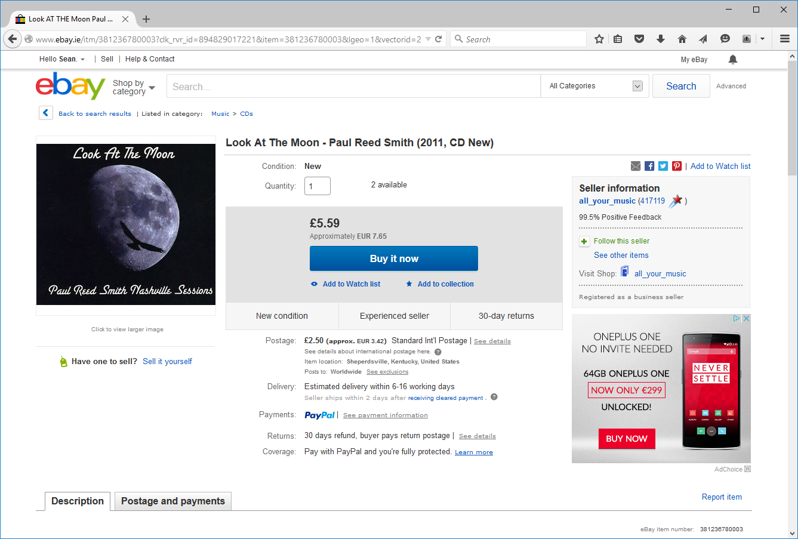Viewport: 798px width, 539px height.
Task: Save page to Pocket
Action: [639, 38]
